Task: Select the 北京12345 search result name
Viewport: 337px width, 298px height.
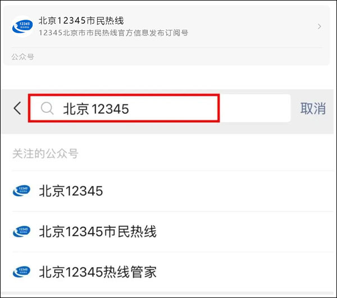Action: pos(71,191)
